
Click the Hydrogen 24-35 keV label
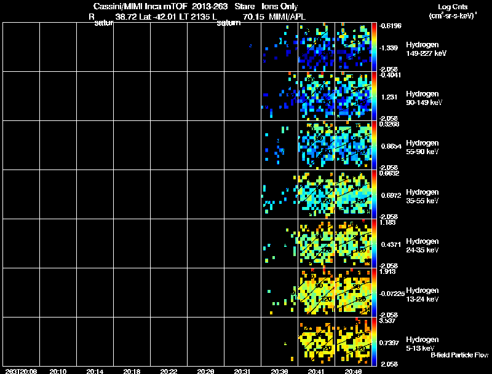pyautogui.click(x=423, y=246)
